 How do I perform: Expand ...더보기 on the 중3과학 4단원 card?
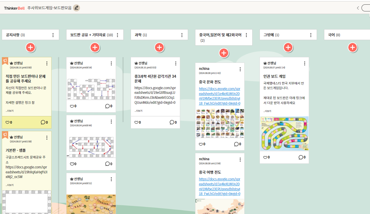pyautogui.click(x=138, y=111)
